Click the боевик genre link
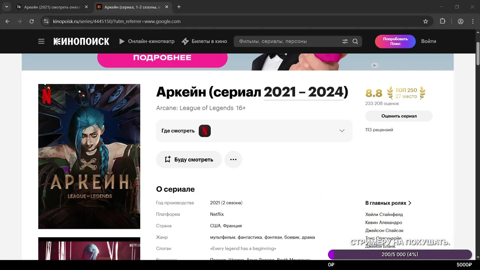 pos(292,237)
